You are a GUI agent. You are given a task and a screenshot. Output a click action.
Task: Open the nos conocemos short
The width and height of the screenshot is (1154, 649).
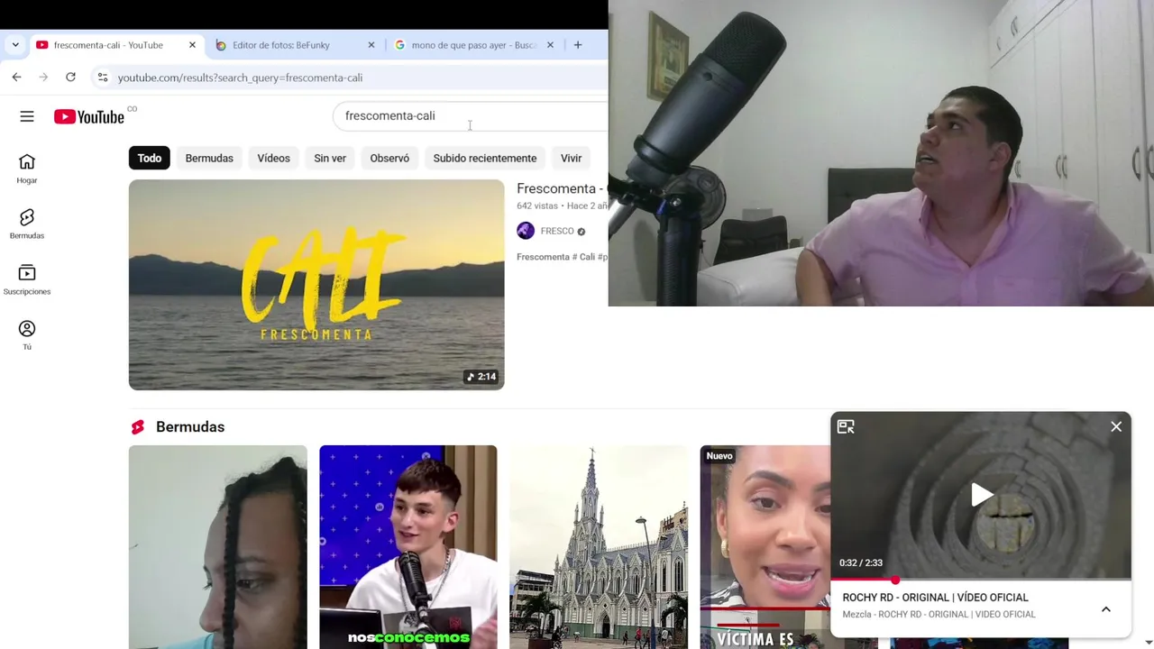pyautogui.click(x=408, y=546)
